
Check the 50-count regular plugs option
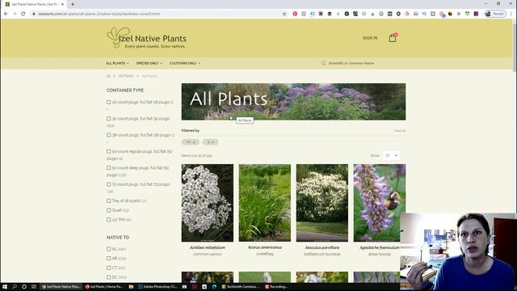pos(108,151)
